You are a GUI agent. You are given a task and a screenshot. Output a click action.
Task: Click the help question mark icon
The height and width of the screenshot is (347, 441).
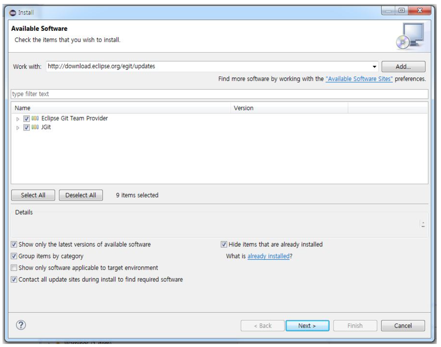tap(21, 325)
